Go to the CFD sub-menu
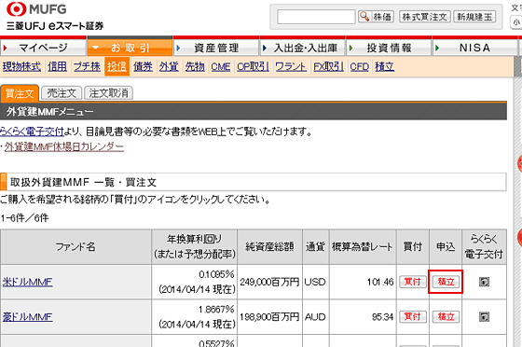Viewport: 522px width, 347px height. coord(360,66)
